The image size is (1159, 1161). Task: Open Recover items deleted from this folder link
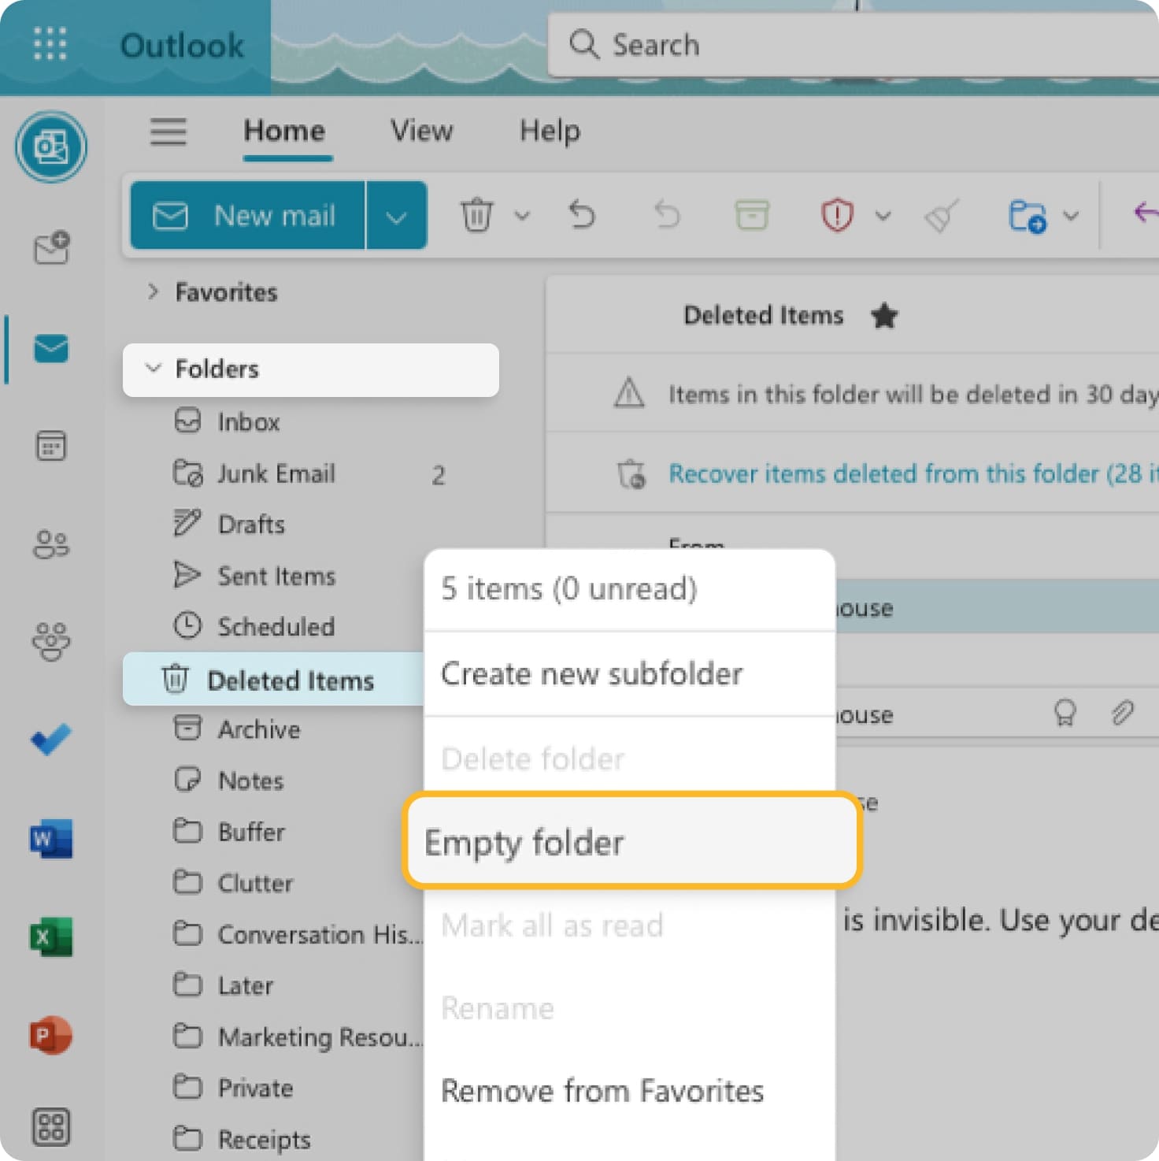pyautogui.click(x=905, y=473)
